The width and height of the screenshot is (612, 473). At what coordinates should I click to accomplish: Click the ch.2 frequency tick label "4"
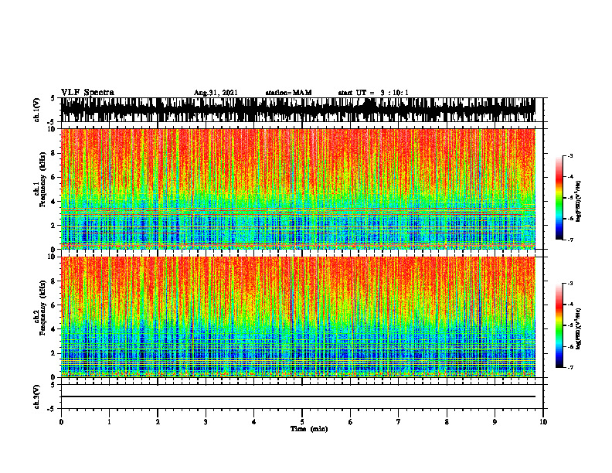click(x=53, y=329)
